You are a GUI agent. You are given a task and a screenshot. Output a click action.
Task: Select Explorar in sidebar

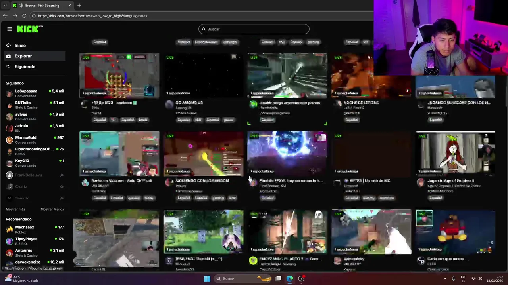point(35,56)
